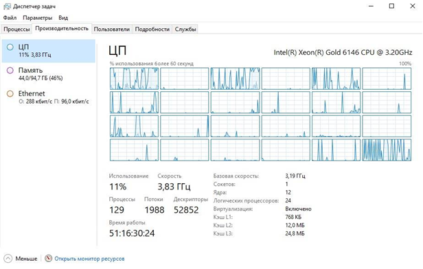Select the Память purple circle icon
This screenshot has width=423, height=269.
tap(10, 71)
